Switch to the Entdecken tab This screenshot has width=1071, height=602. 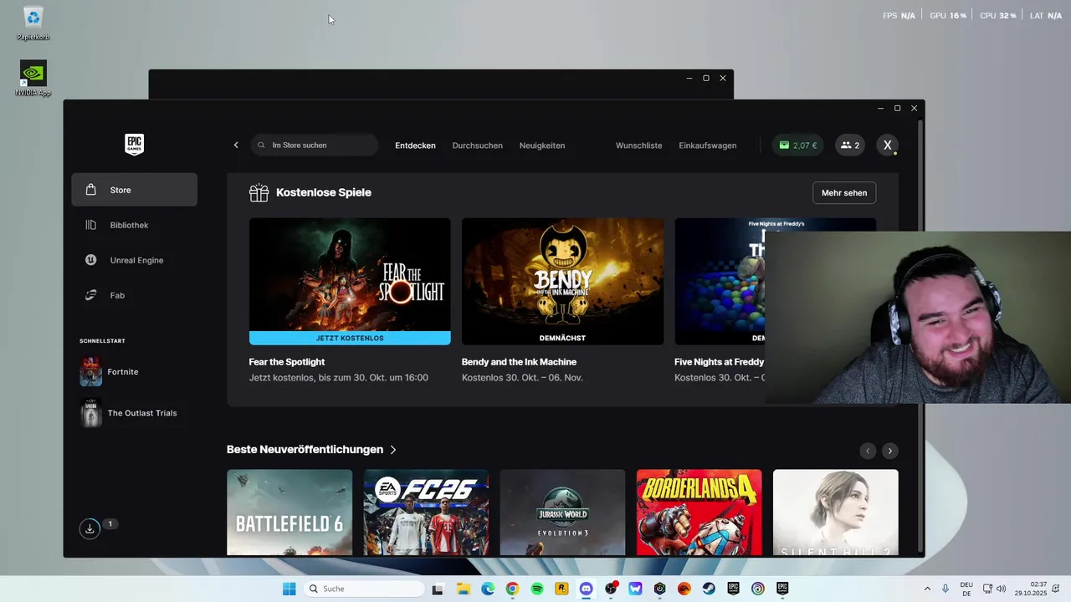click(415, 145)
